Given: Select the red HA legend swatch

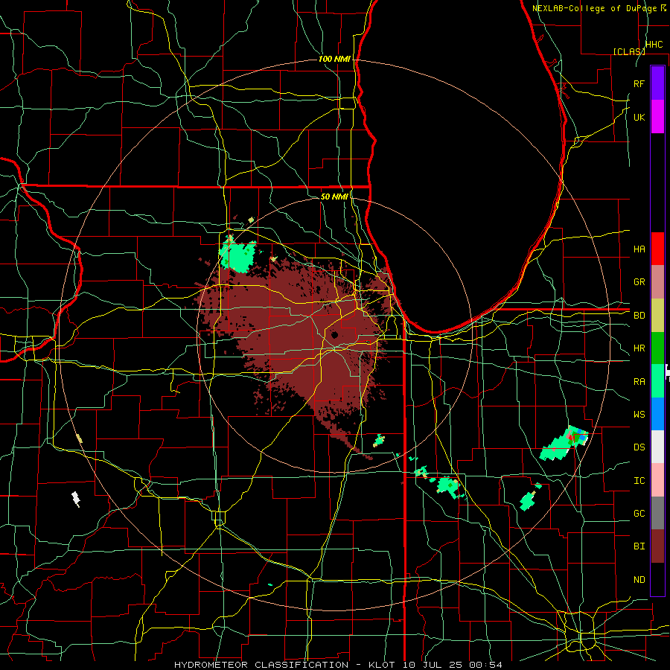Looking at the screenshot, I should coord(657,249).
